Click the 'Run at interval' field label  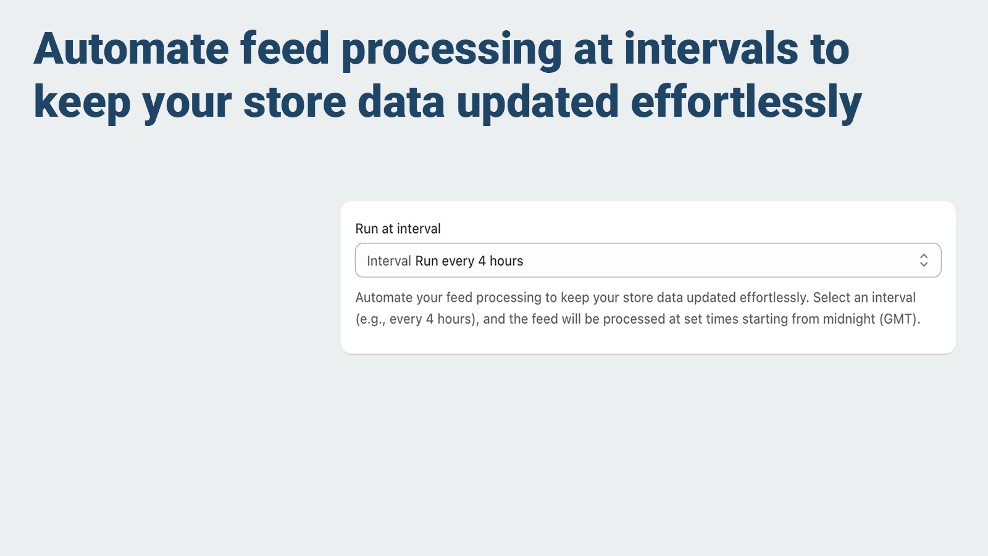[x=397, y=229]
